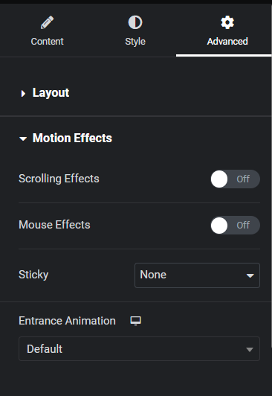272x396 pixels.
Task: Select the Advanced tab label
Action: (x=227, y=42)
